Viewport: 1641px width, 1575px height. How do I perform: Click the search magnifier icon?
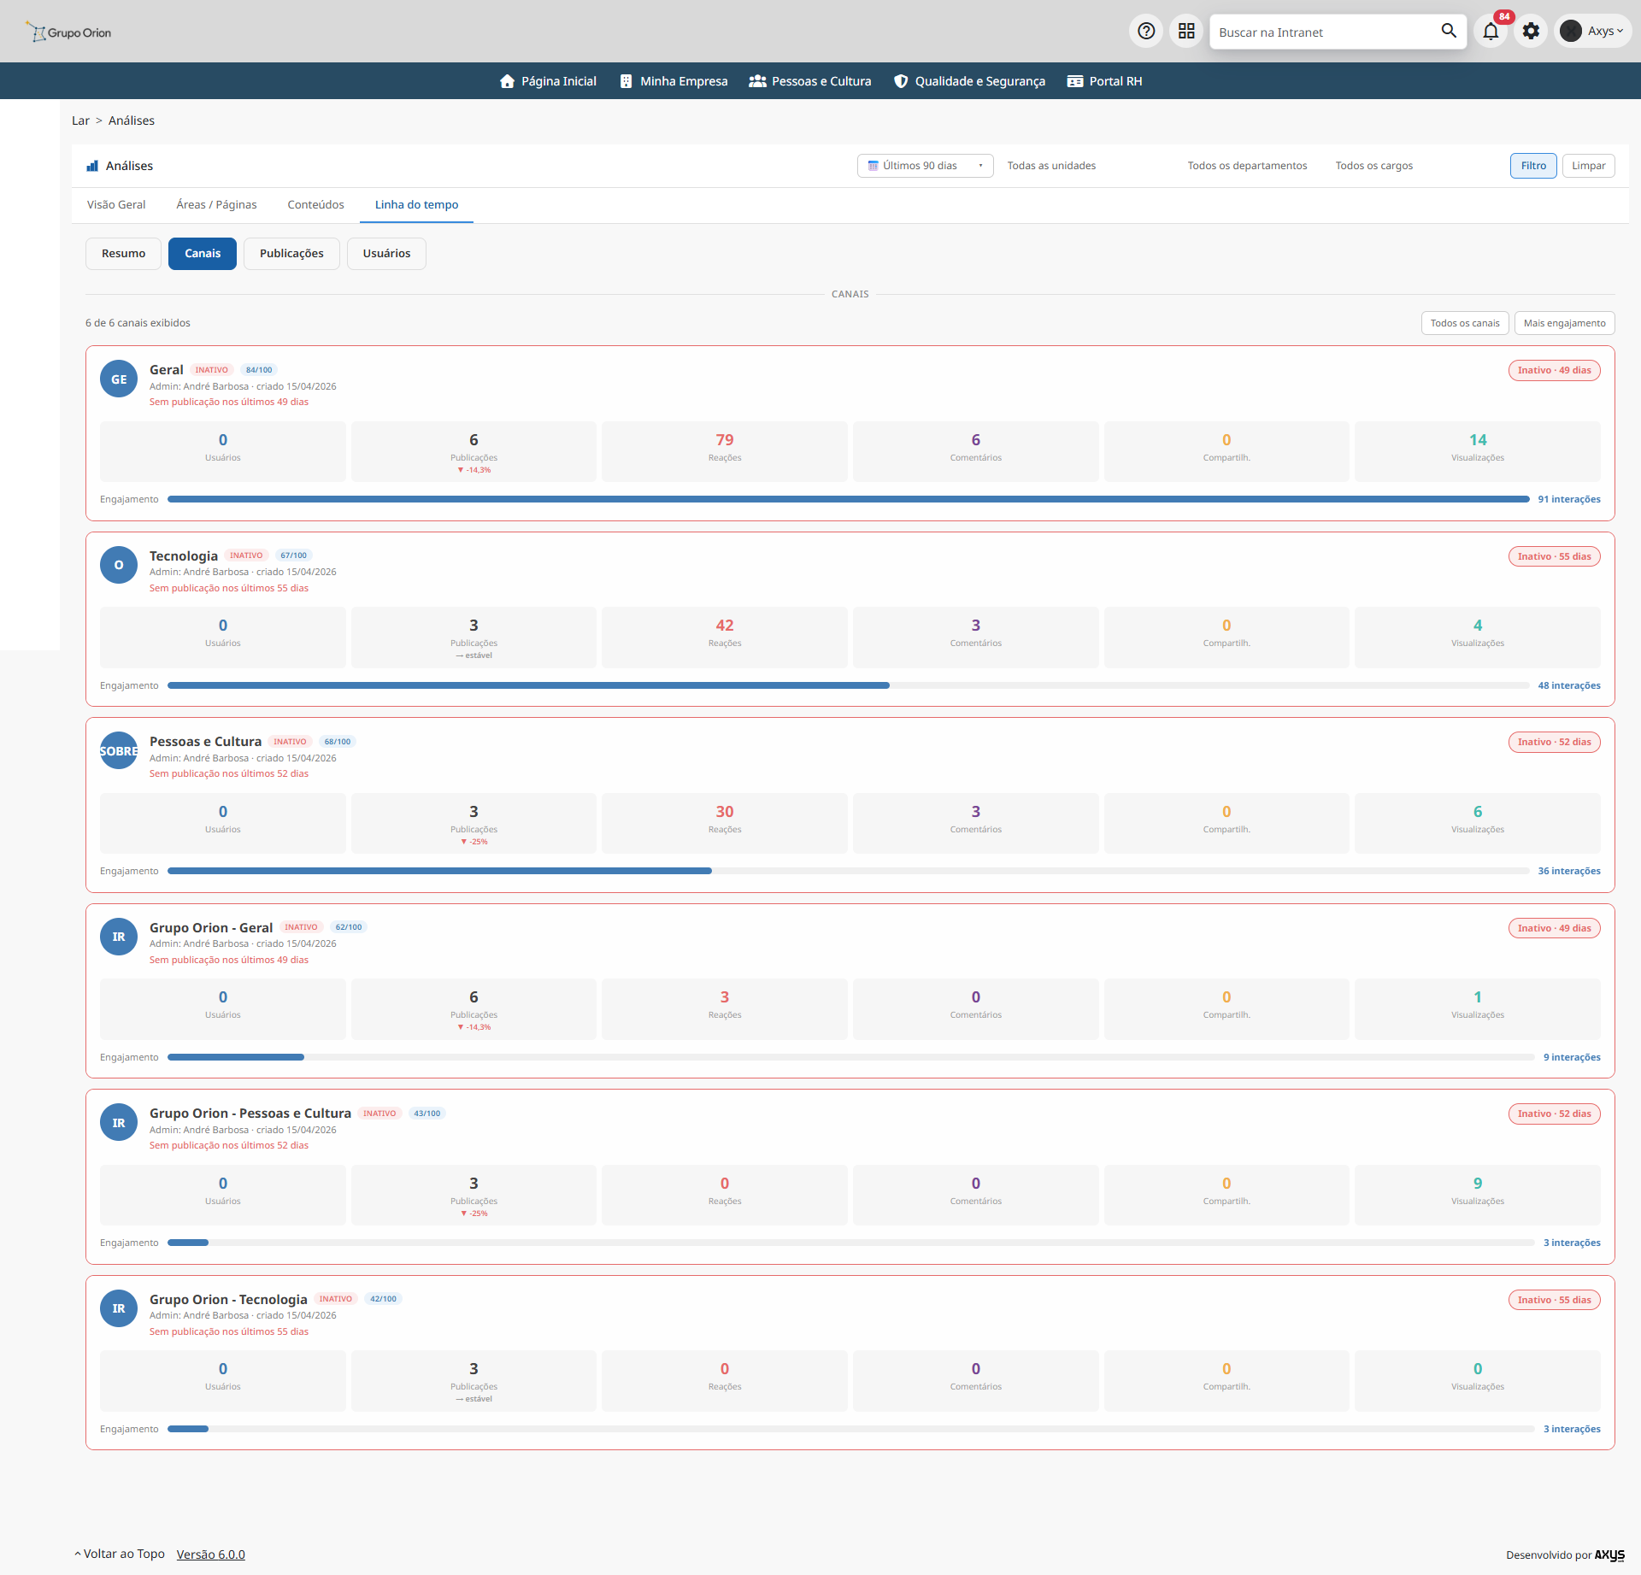(x=1449, y=32)
